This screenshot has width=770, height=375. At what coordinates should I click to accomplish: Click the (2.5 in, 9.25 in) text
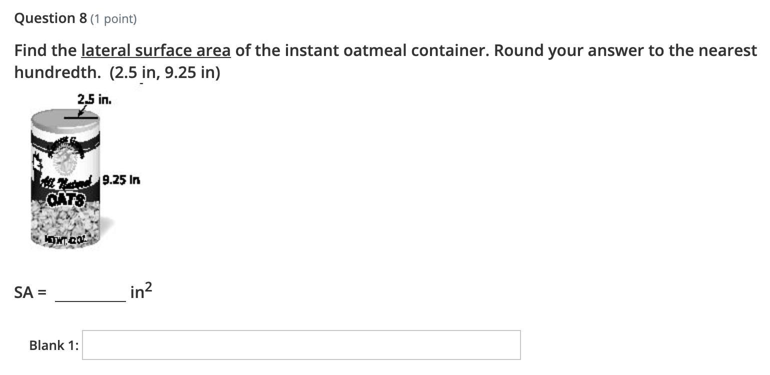(x=165, y=73)
